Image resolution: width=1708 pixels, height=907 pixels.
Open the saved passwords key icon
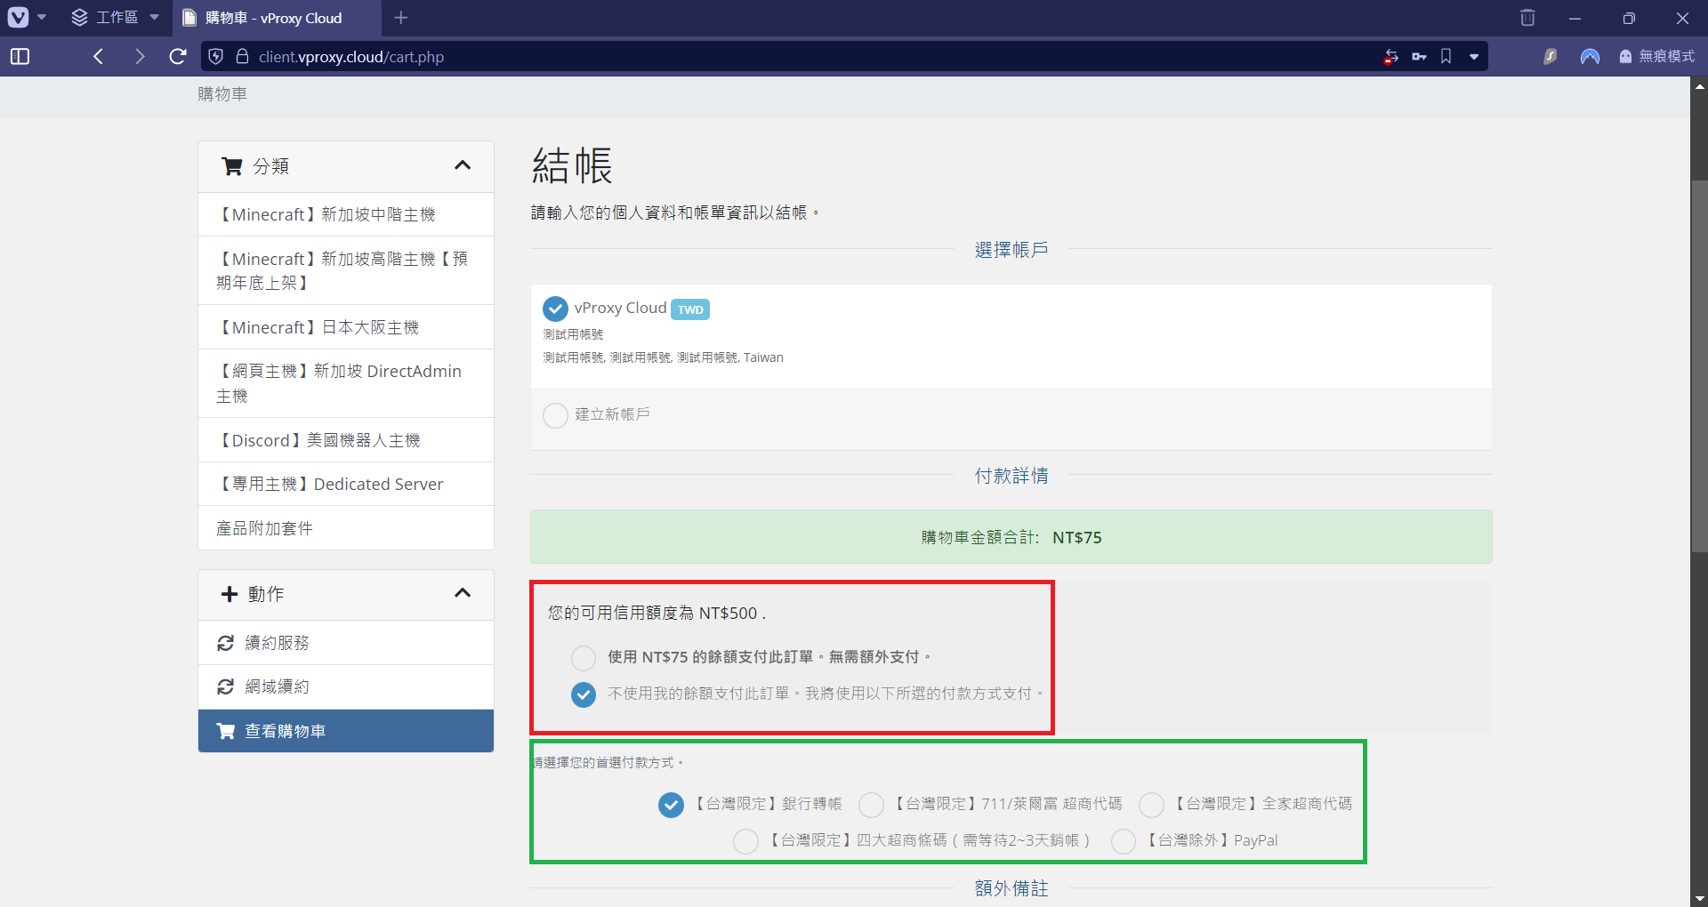tap(1419, 57)
